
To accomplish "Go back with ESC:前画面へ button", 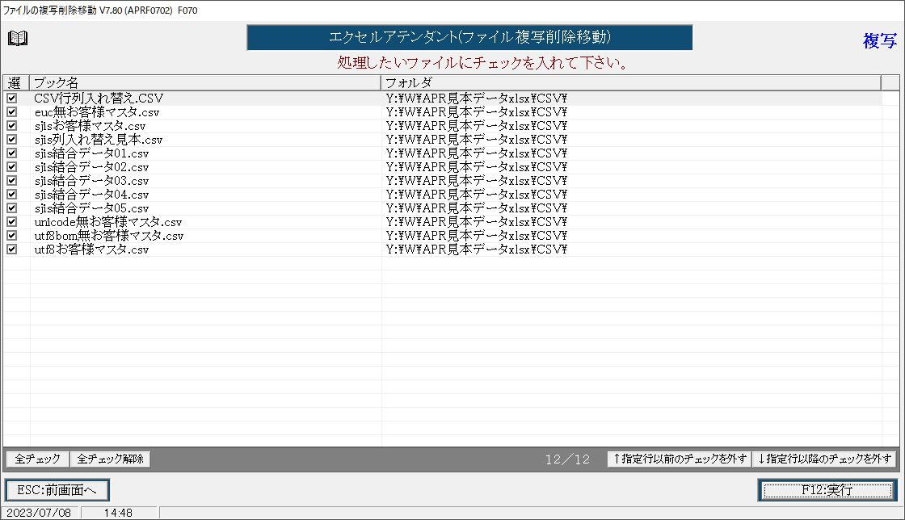I will (x=57, y=491).
